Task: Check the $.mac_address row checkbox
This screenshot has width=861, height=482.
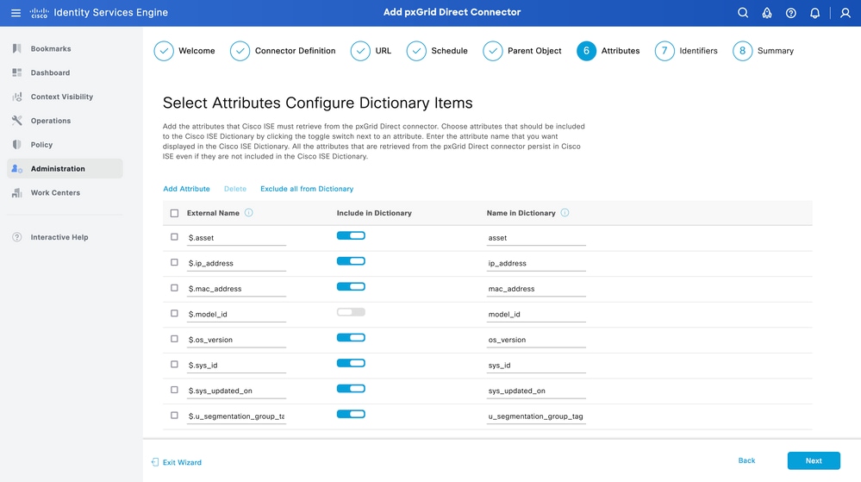Action: tap(174, 288)
